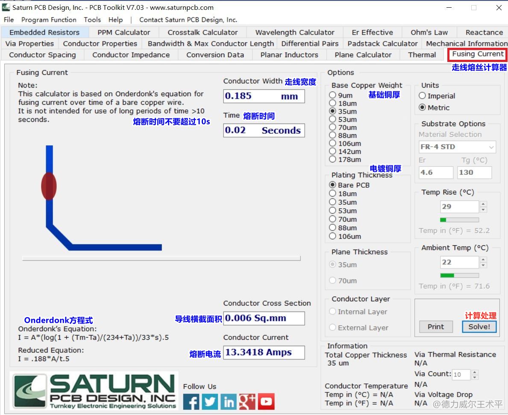Select 18um plating thickness
The height and width of the screenshot is (415, 508).
(333, 194)
